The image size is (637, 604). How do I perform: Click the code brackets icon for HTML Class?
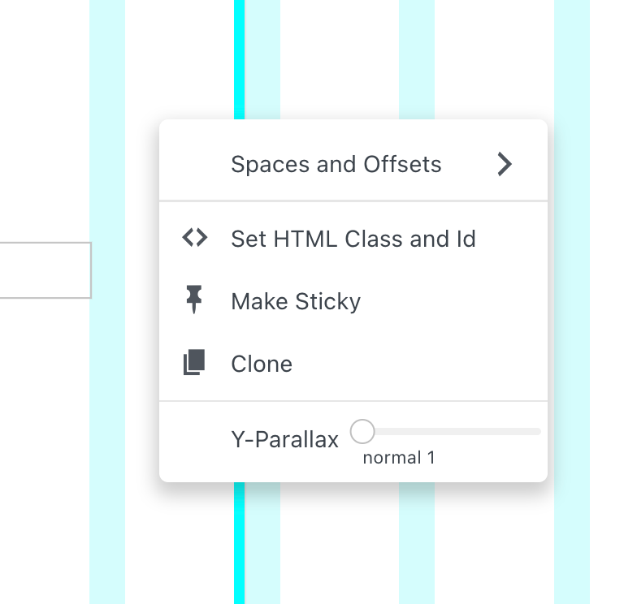(x=194, y=239)
